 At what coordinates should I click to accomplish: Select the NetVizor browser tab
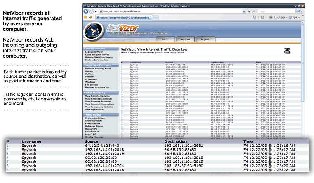pos(124,18)
